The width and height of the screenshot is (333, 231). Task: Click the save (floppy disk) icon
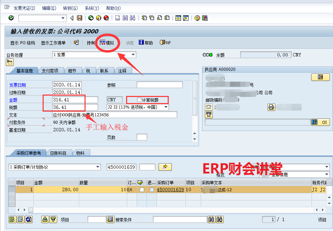tap(80, 18)
